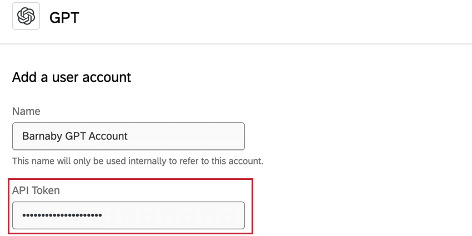Screen dimensions: 472x236
Task: Focus the Name input field
Action: coord(128,136)
